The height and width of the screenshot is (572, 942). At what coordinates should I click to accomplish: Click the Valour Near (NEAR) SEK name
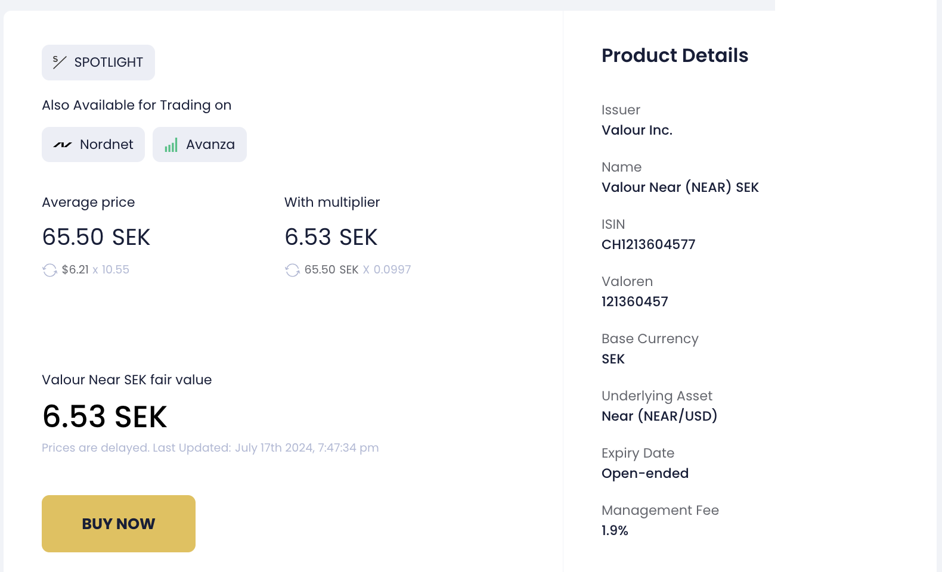pos(680,187)
